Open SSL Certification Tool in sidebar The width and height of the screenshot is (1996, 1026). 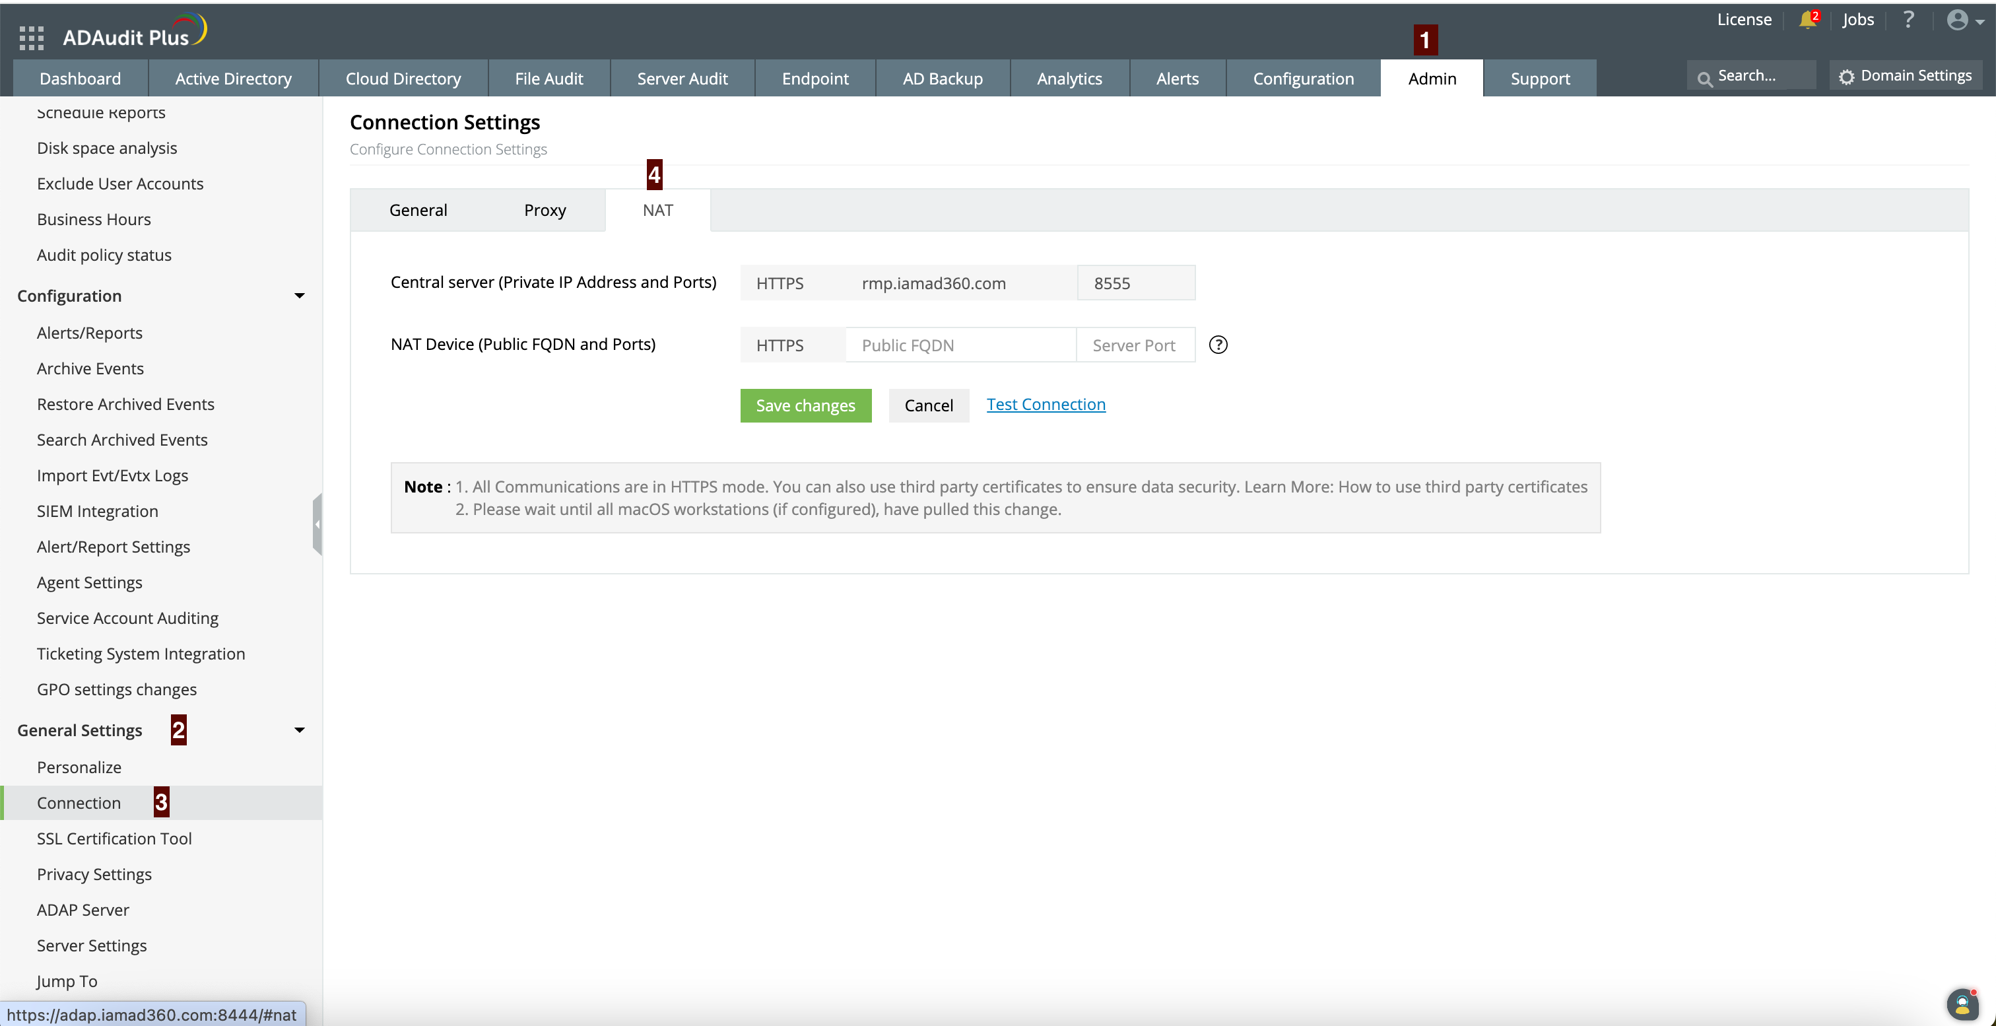(x=114, y=838)
